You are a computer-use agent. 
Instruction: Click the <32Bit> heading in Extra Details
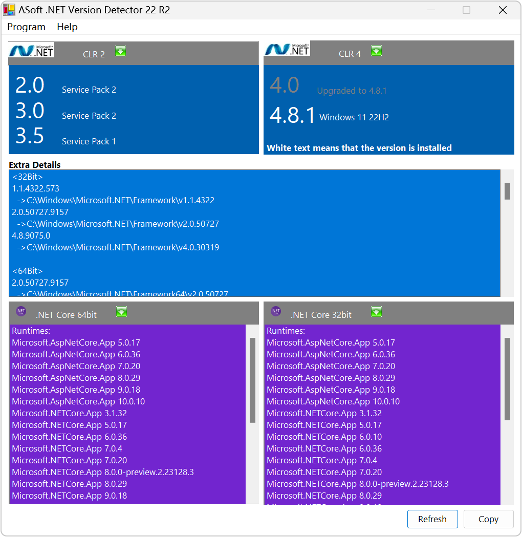tap(28, 177)
